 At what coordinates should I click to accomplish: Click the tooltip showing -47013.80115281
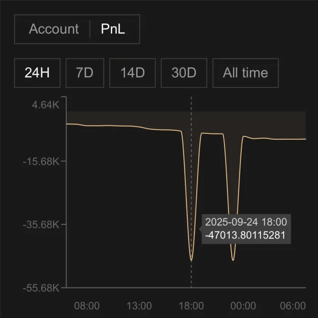click(246, 229)
